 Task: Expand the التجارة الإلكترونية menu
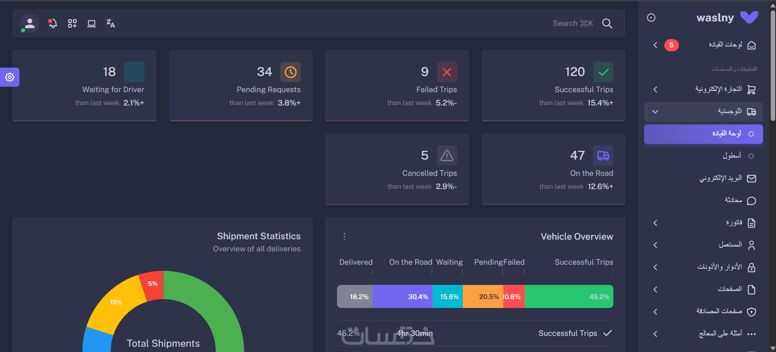[704, 89]
